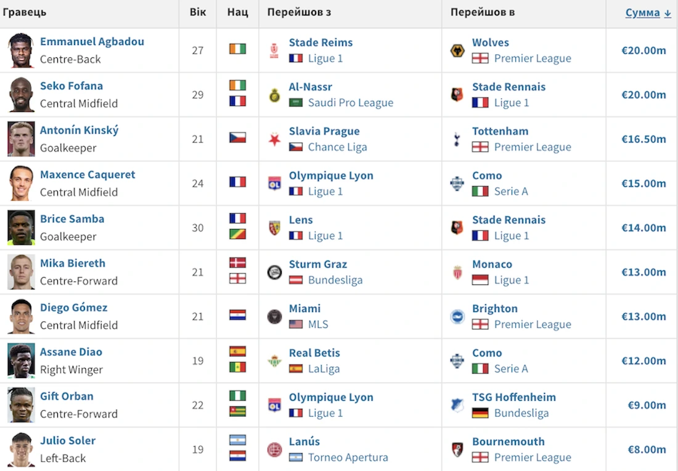
Task: Open Antonín Kinský player link
Action: [79, 130]
